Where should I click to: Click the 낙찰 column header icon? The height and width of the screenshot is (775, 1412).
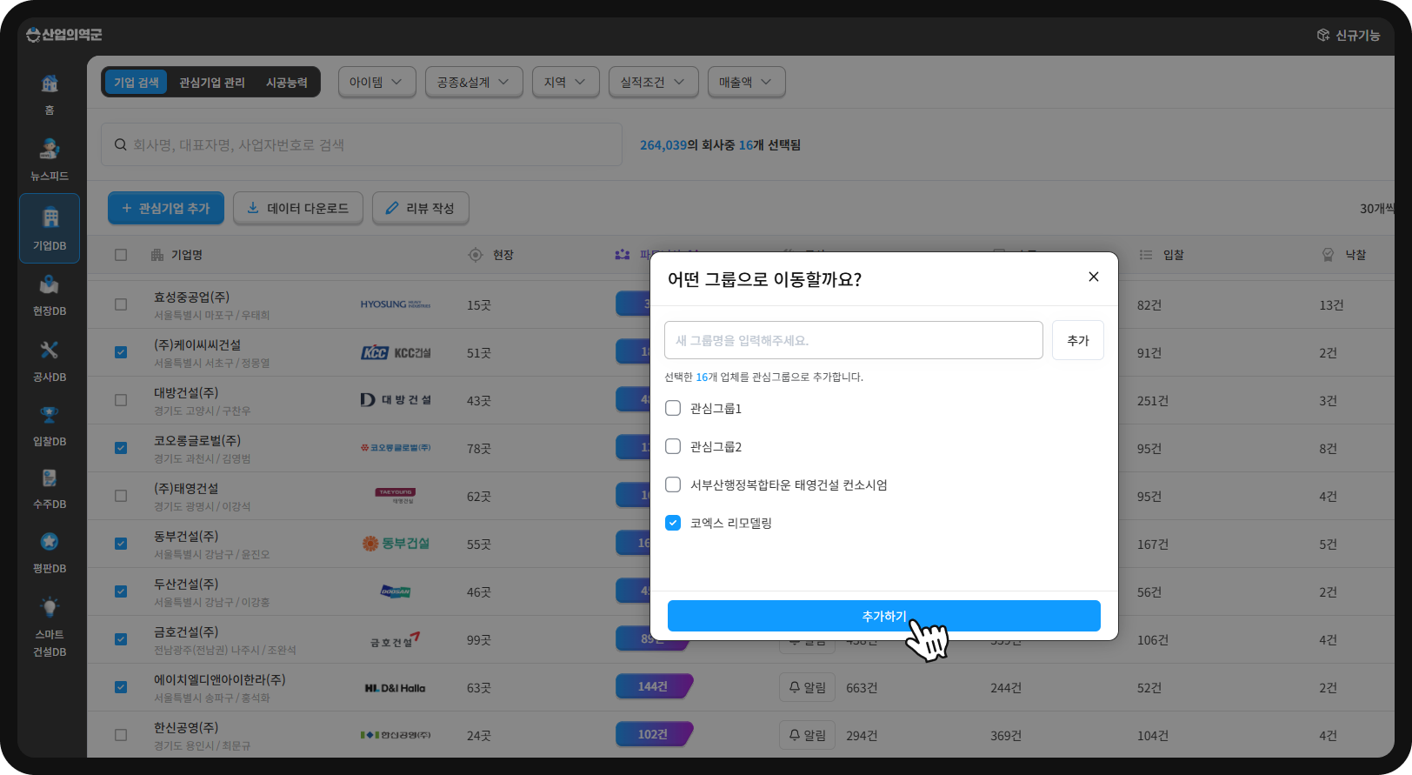(1328, 255)
